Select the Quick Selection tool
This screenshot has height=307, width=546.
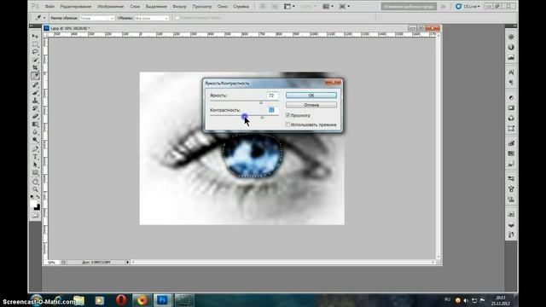[35, 60]
